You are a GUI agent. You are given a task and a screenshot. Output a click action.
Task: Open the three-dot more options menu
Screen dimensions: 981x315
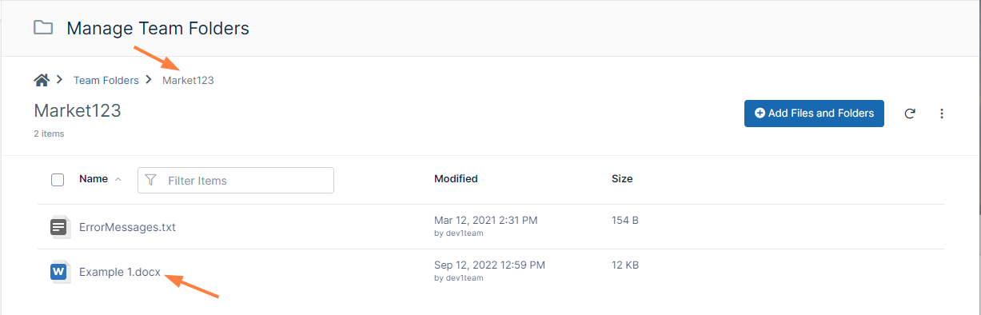click(942, 114)
